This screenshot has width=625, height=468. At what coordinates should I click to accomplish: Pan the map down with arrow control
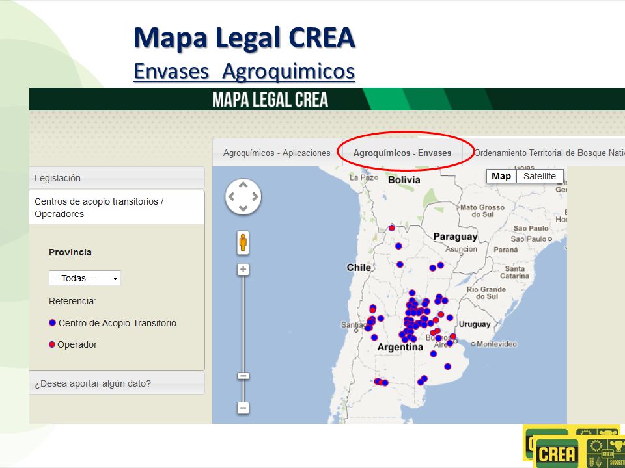tap(243, 208)
